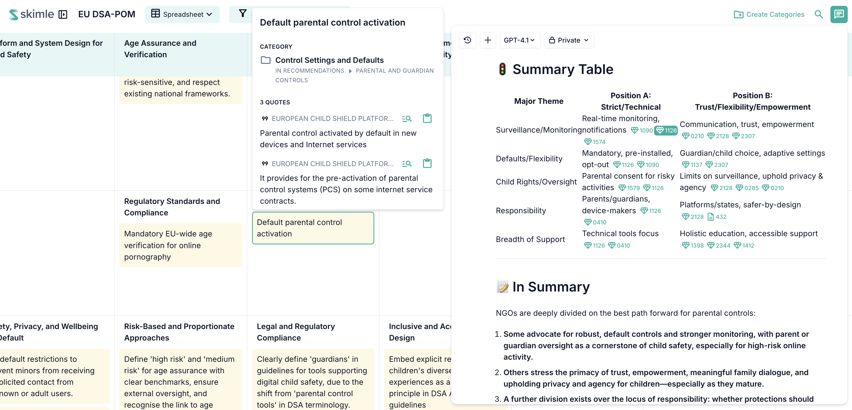
Task: Open the Control Settings and Defaults category link
Action: pyautogui.click(x=330, y=60)
